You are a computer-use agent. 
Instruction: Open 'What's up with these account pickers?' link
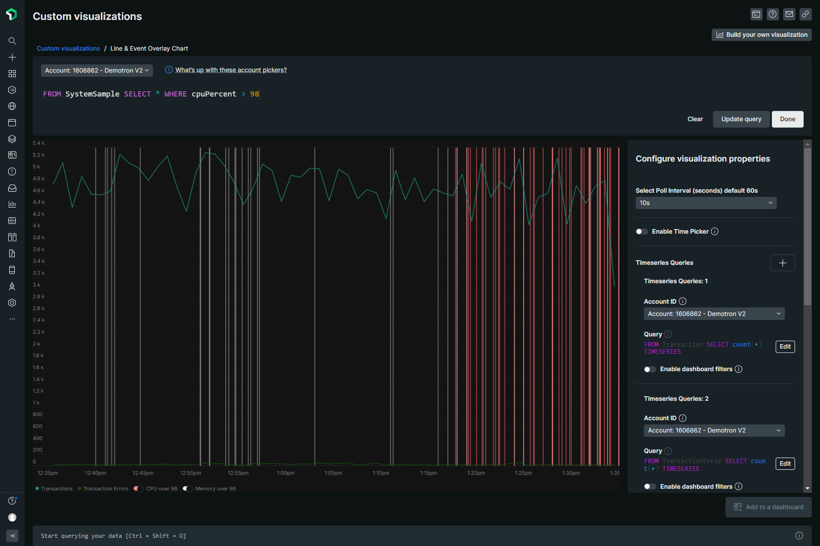(x=231, y=70)
